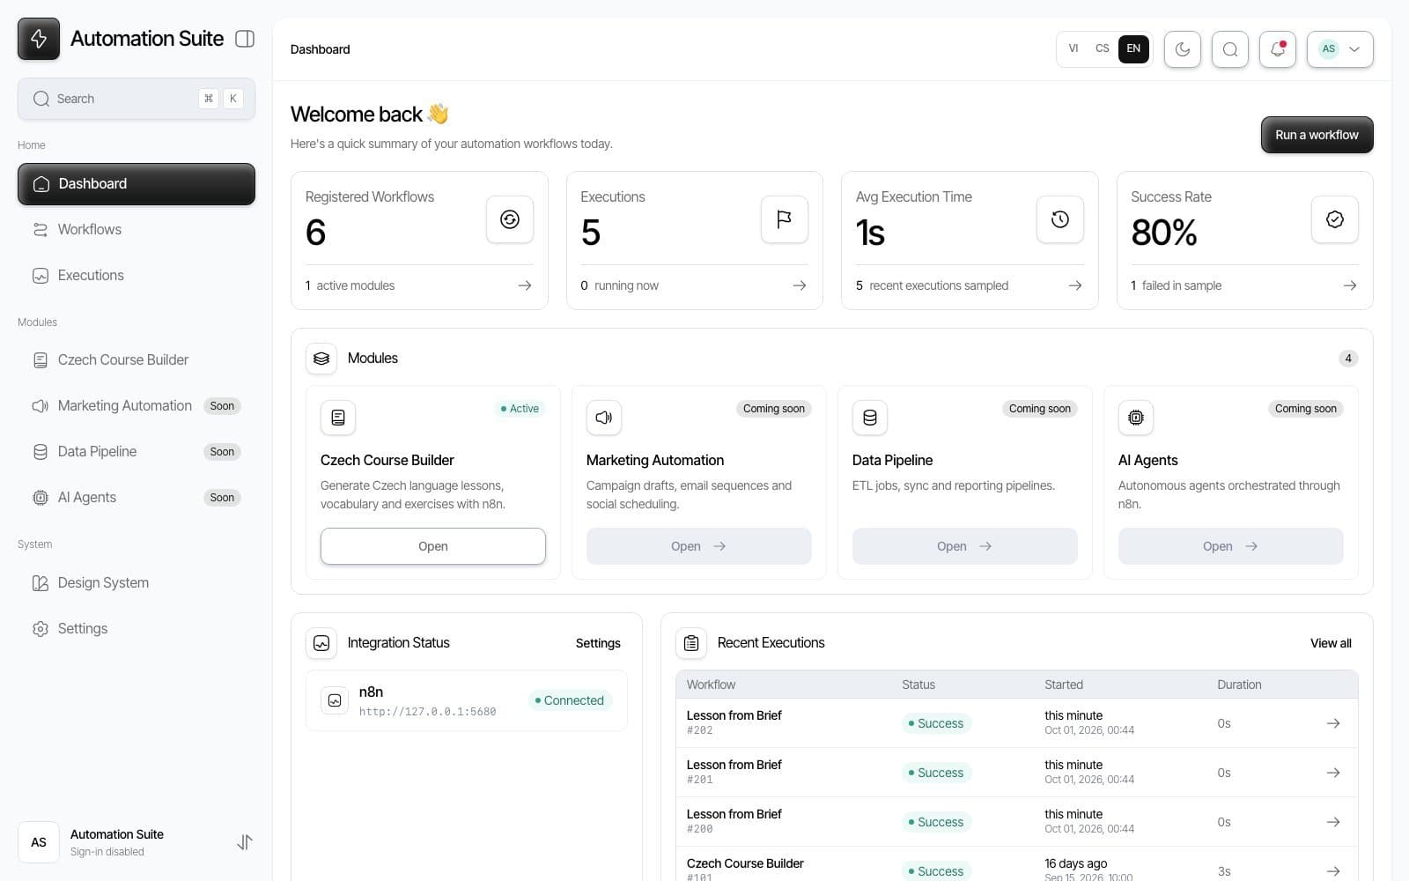Open the Czech Course Builder module
Image resolution: width=1409 pixels, height=881 pixels.
[433, 546]
